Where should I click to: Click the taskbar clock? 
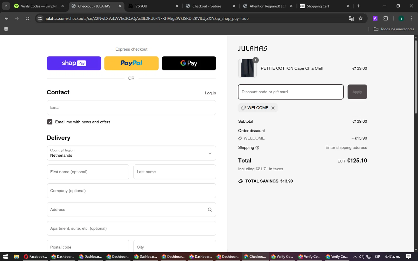click(x=392, y=257)
